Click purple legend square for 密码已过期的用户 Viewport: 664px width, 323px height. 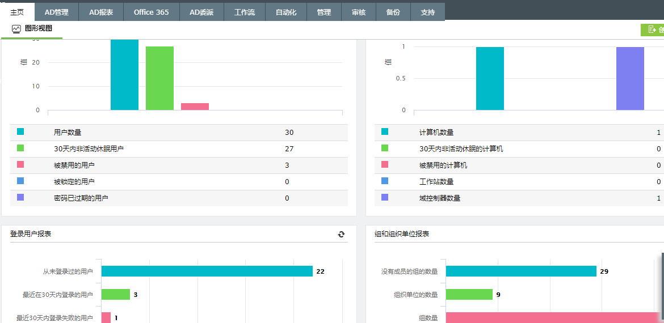(x=20, y=197)
